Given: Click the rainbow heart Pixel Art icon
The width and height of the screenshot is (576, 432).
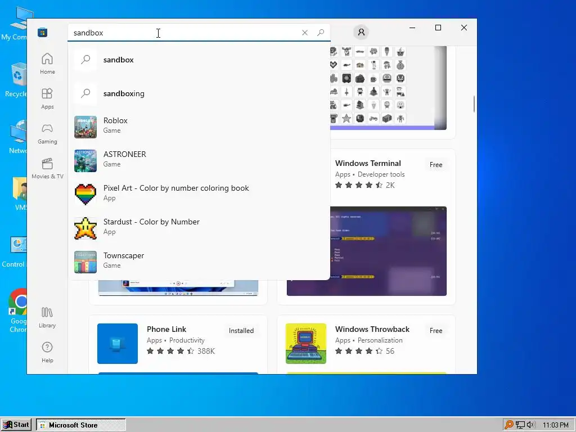Looking at the screenshot, I should [85, 194].
